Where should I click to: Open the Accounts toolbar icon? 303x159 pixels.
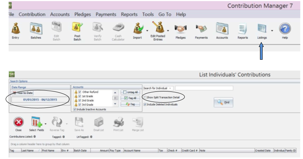point(222,28)
